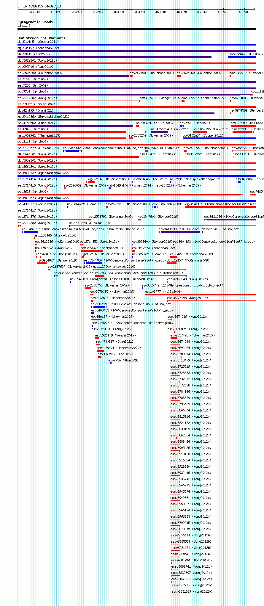Viewport: 264px width, 606px height.
Task: Select the esv7756 (Ahn2009) label
Action: (123, 360)
